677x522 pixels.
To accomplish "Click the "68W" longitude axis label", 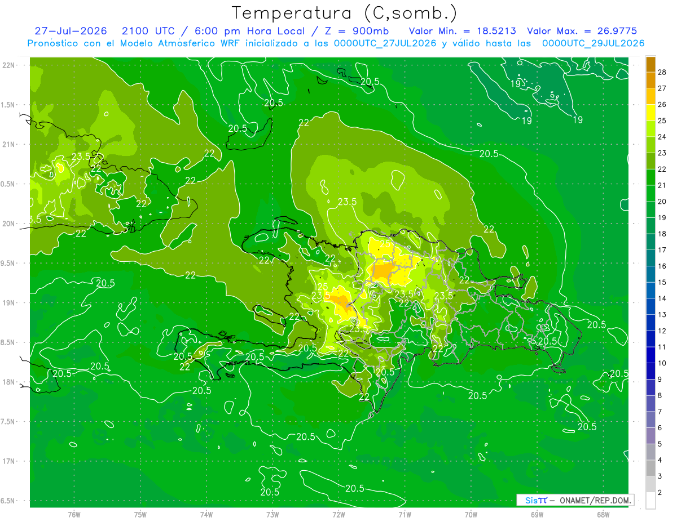I will 603,515.
